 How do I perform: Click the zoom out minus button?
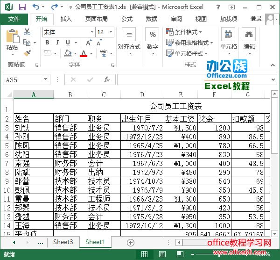192,254
